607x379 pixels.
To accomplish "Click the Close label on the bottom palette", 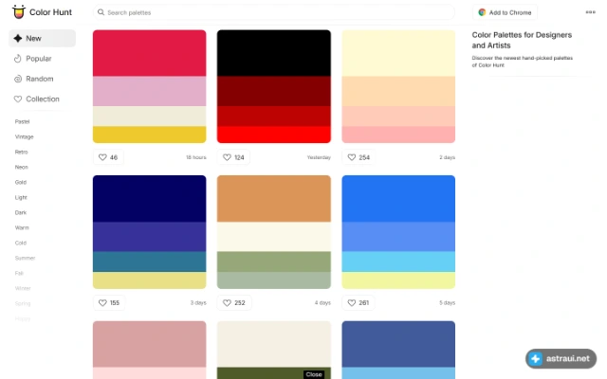I will tap(314, 374).
